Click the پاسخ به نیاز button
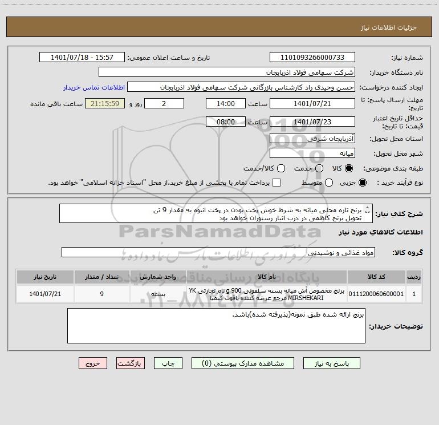The height and width of the screenshot is (425, 439). pyautogui.click(x=332, y=363)
